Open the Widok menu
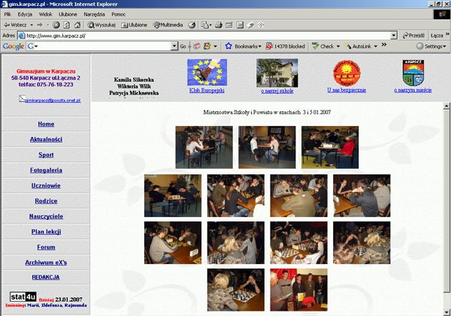The image size is (451, 316). tap(45, 14)
